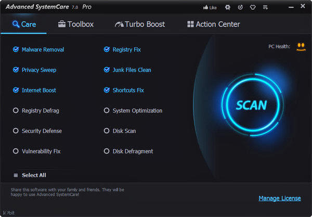Switch to the Care tab

[x=24, y=24]
